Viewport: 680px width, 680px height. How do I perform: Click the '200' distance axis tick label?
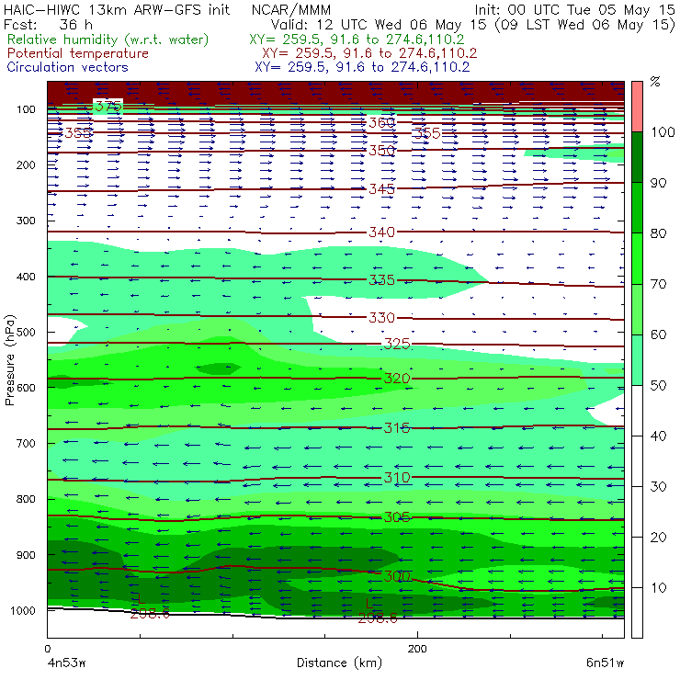tap(417, 649)
